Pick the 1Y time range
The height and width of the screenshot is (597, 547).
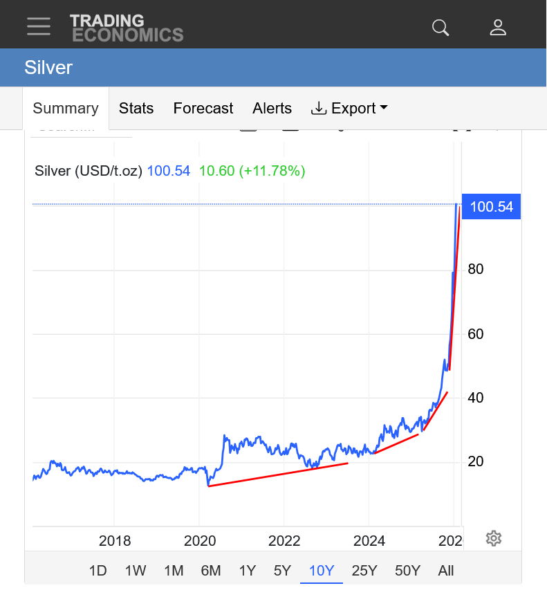tap(247, 571)
